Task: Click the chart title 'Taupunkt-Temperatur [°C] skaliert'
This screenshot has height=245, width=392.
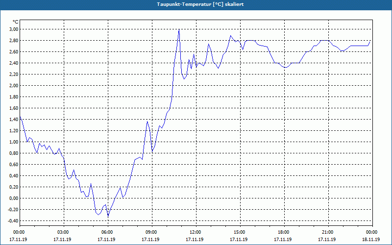Action: click(x=200, y=4)
